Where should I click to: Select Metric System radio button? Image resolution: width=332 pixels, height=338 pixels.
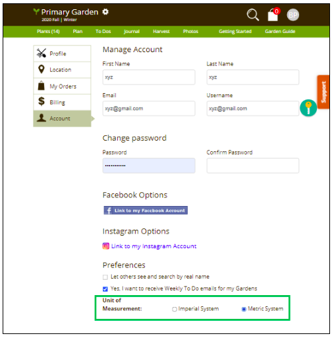(244, 309)
